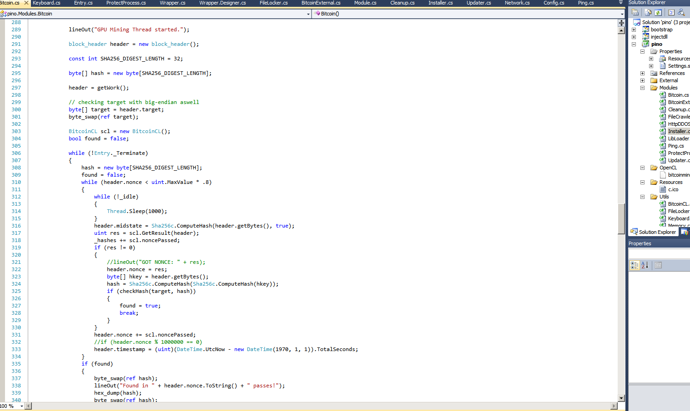
Task: Expand the bootstrap project node
Action: [x=634, y=30]
